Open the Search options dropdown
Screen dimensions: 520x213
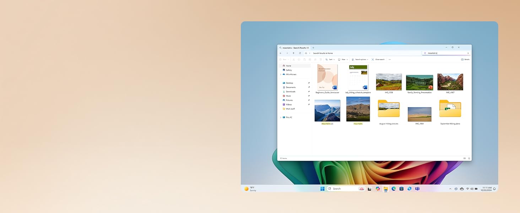(x=360, y=59)
